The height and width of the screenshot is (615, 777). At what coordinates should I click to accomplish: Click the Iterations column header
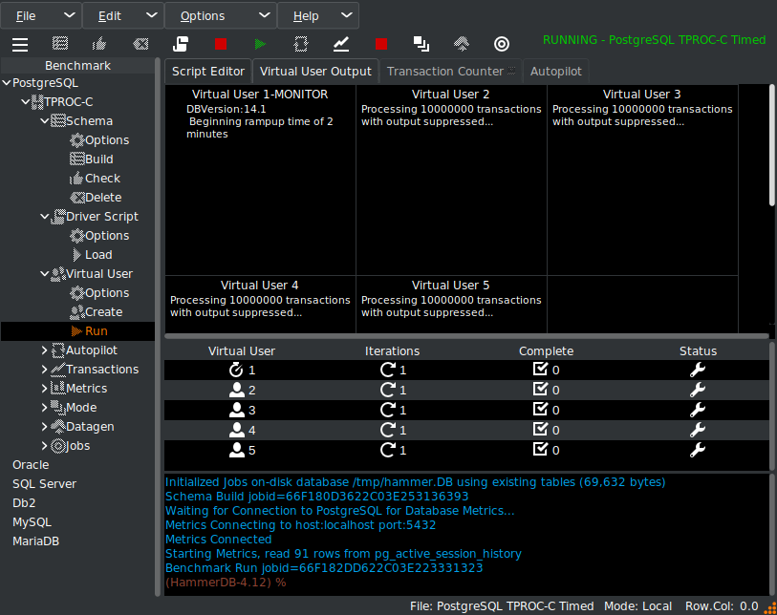click(392, 351)
